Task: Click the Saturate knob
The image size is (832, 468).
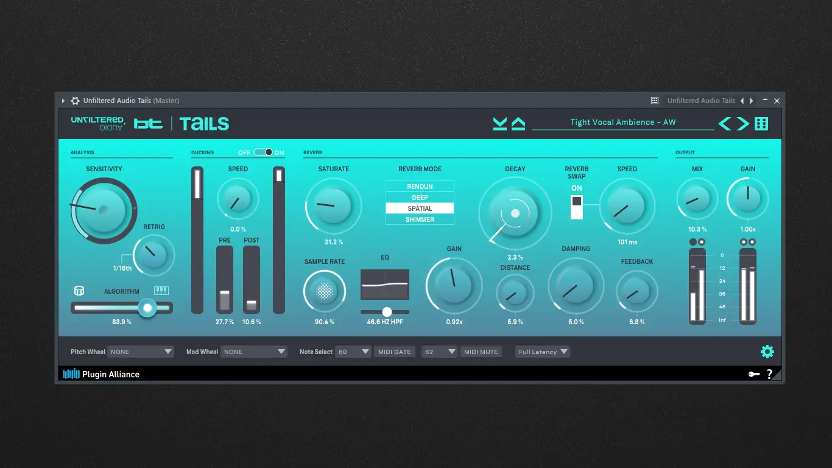Action: point(334,206)
